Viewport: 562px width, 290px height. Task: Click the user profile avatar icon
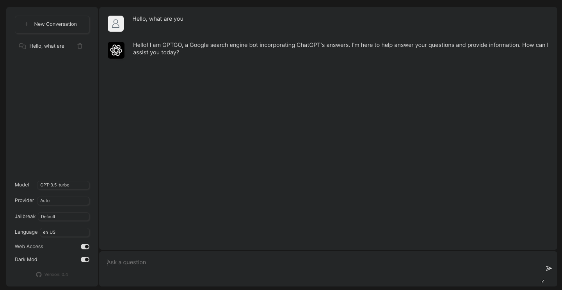point(116,24)
